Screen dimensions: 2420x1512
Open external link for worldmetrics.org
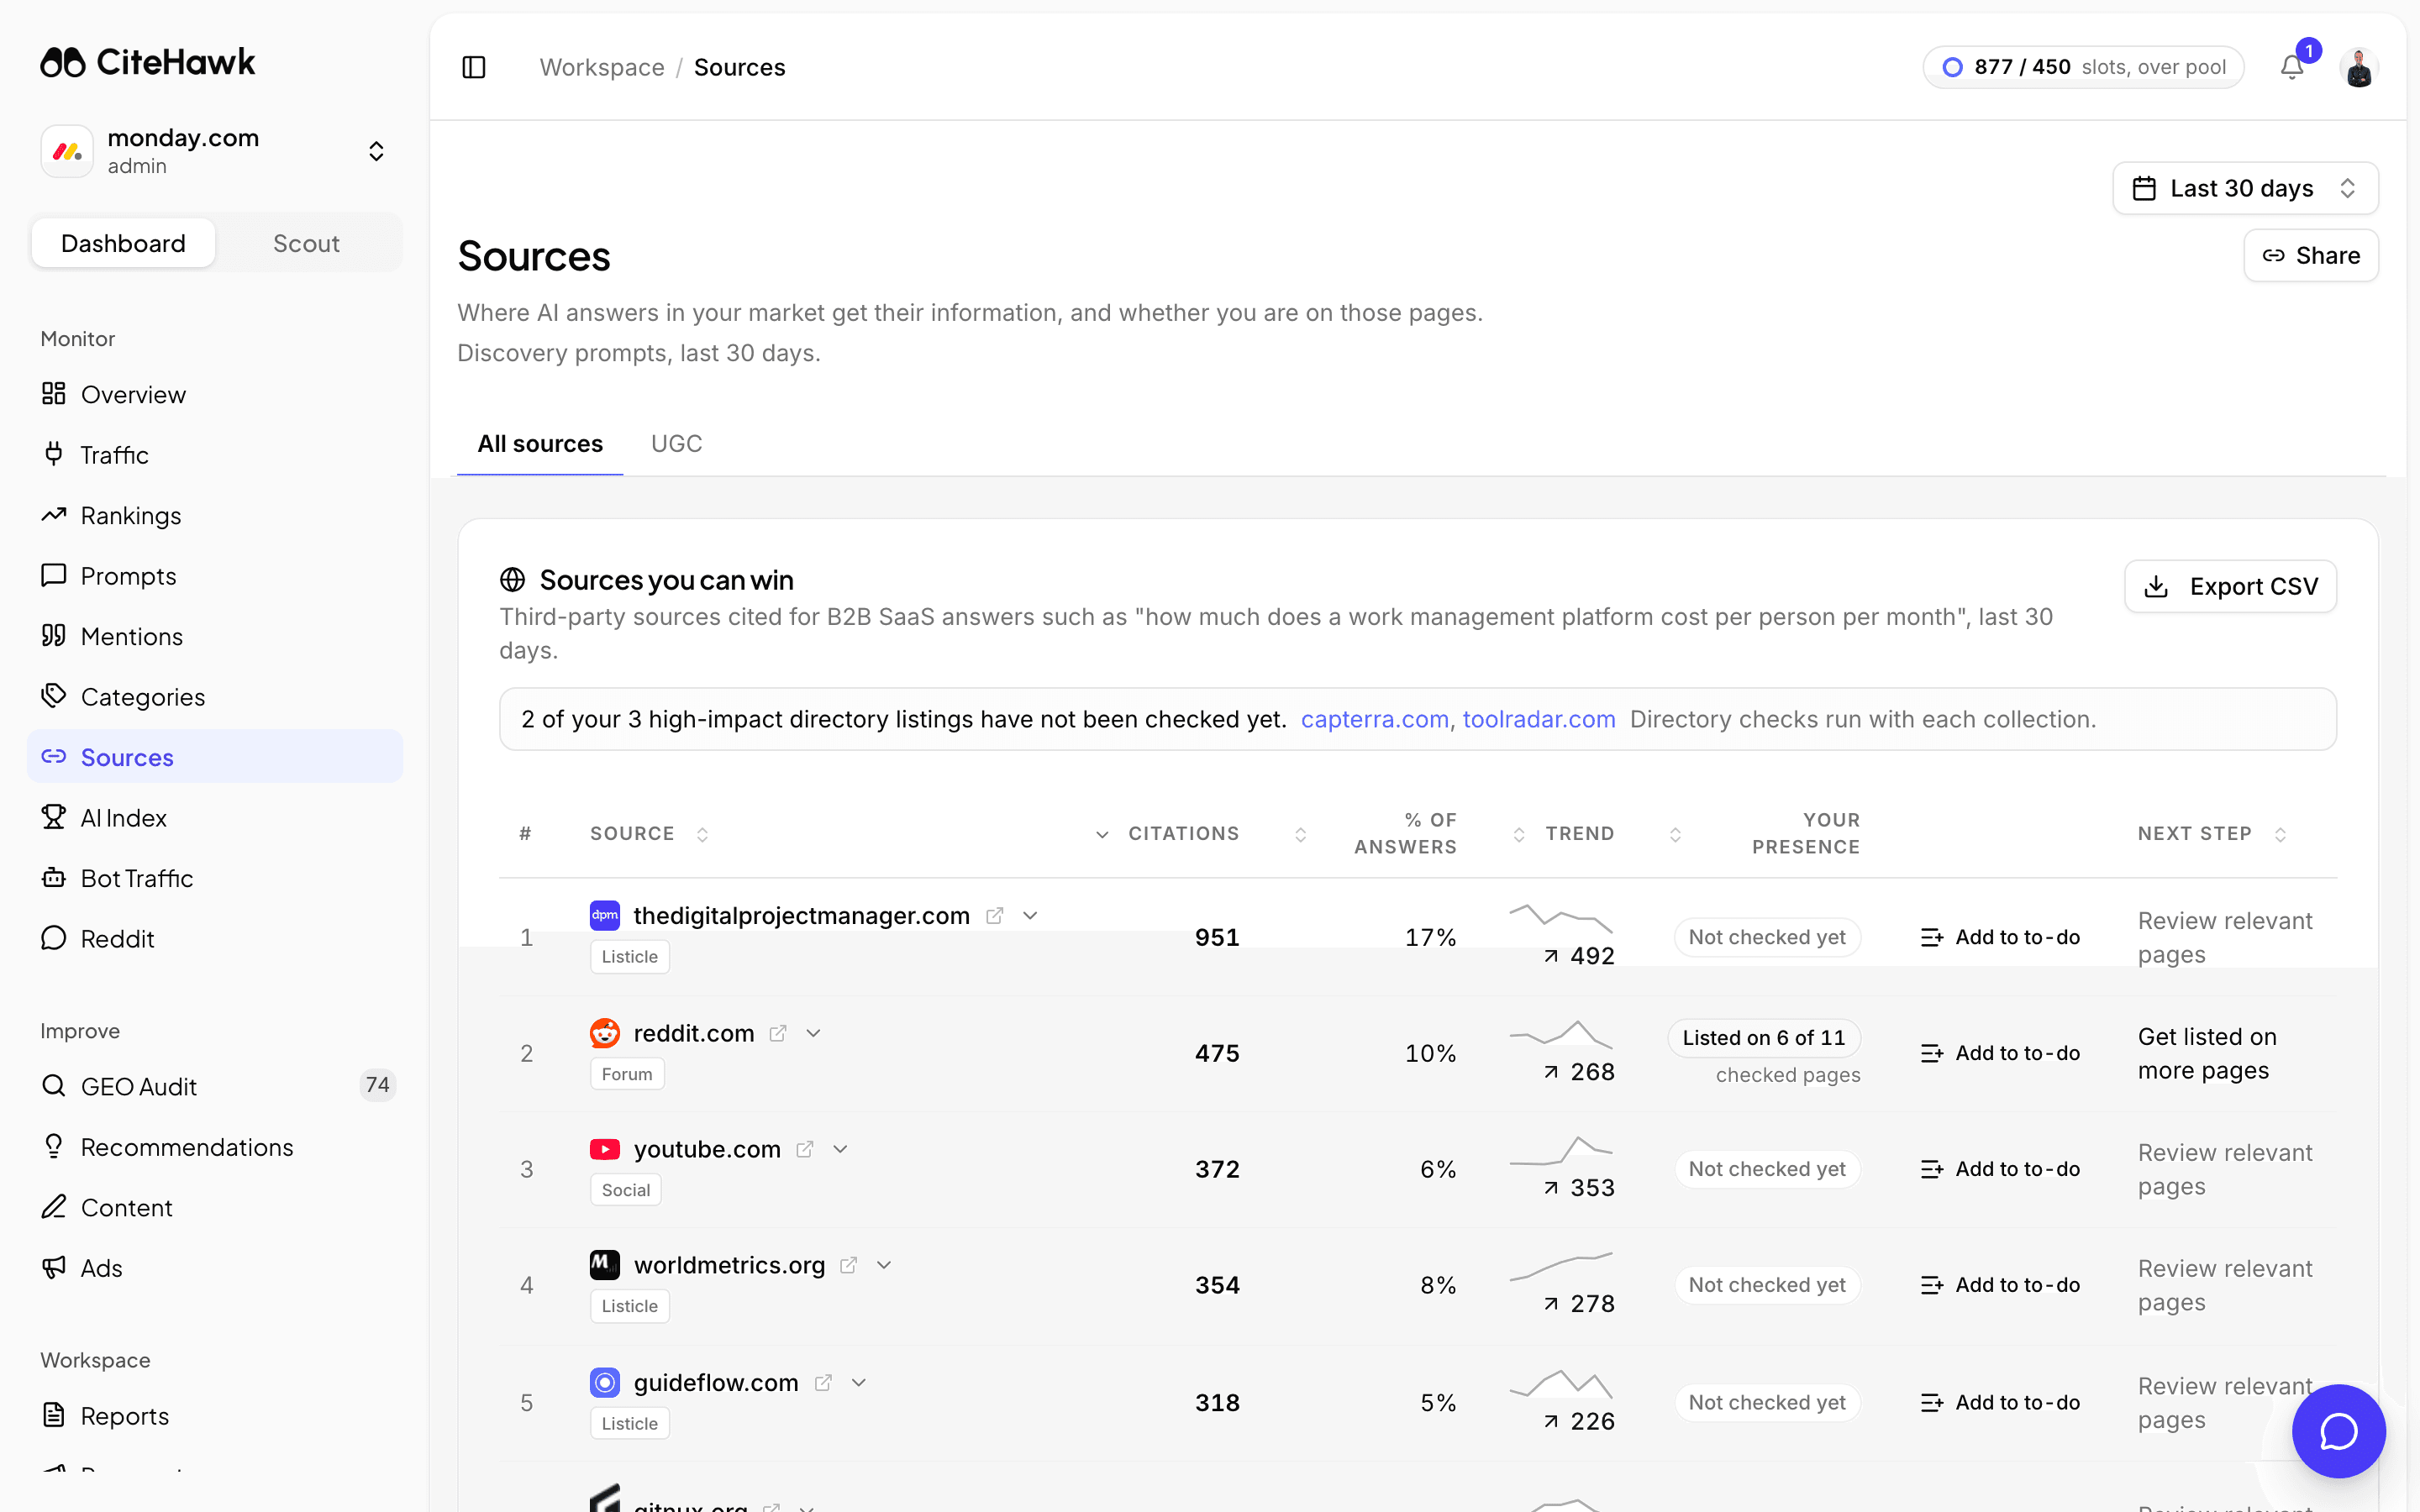[x=849, y=1265]
